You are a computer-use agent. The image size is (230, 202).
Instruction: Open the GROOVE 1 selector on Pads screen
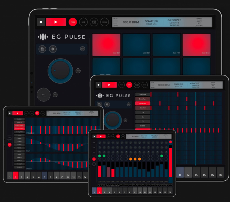(x=174, y=22)
